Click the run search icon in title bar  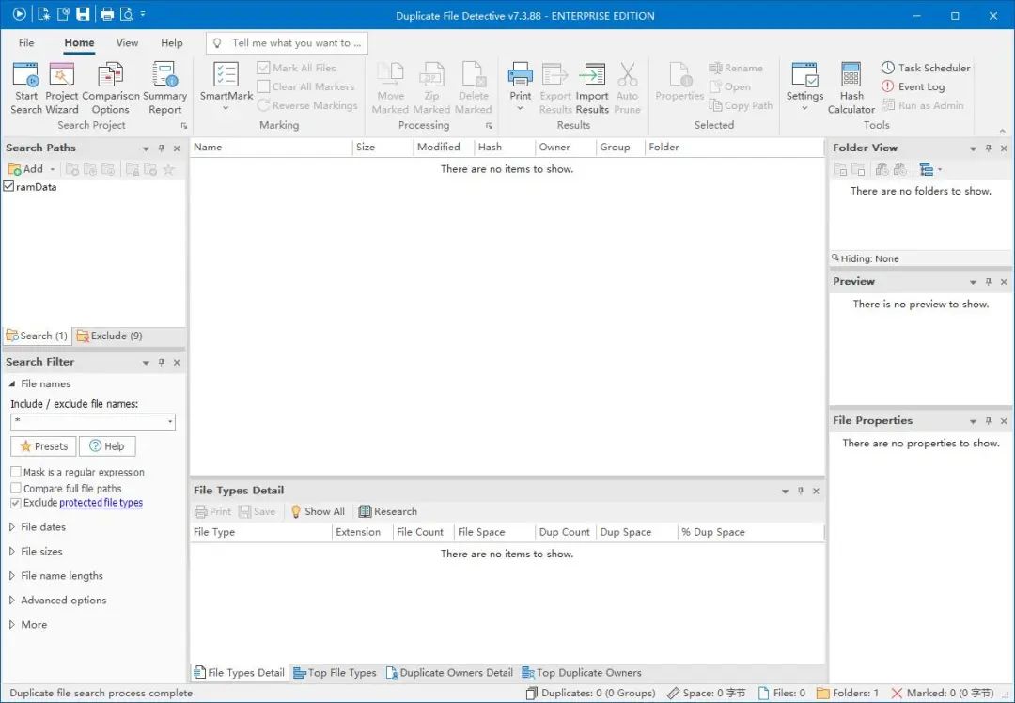pos(20,13)
